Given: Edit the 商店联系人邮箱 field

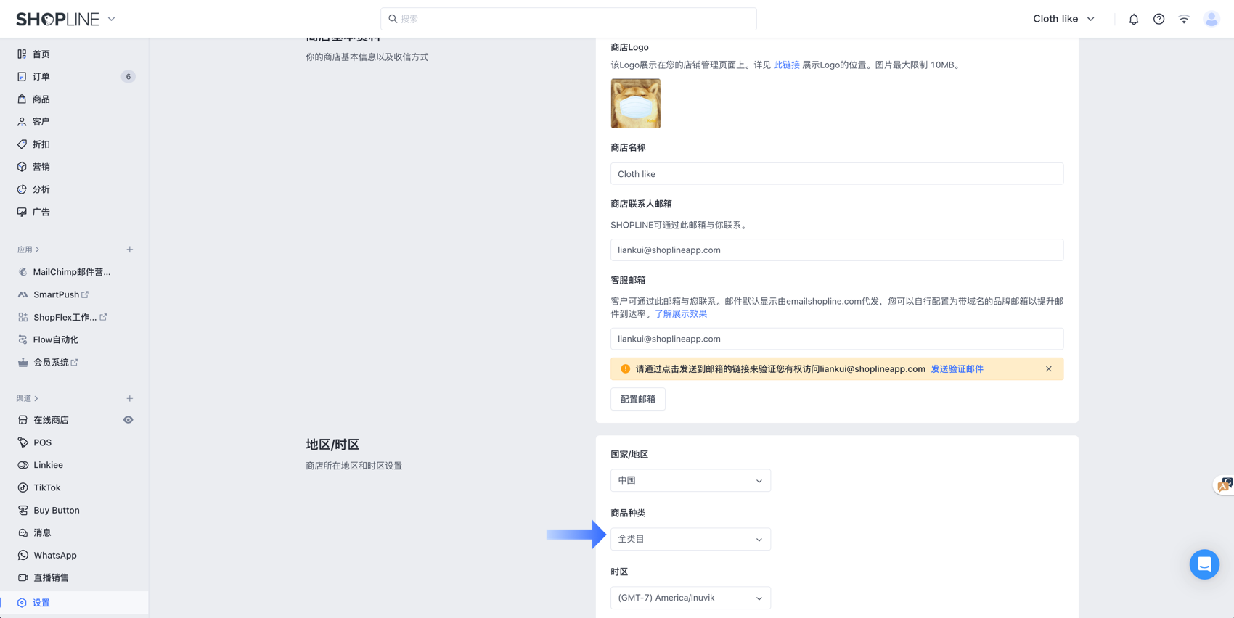Looking at the screenshot, I should pyautogui.click(x=837, y=250).
